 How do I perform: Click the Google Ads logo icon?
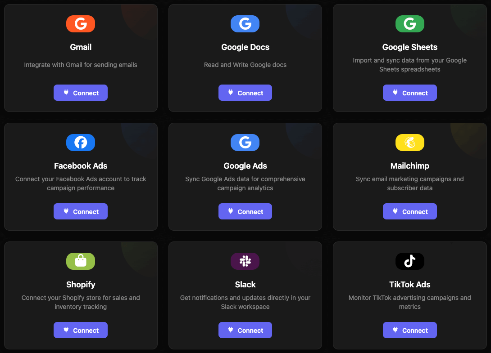[245, 143]
